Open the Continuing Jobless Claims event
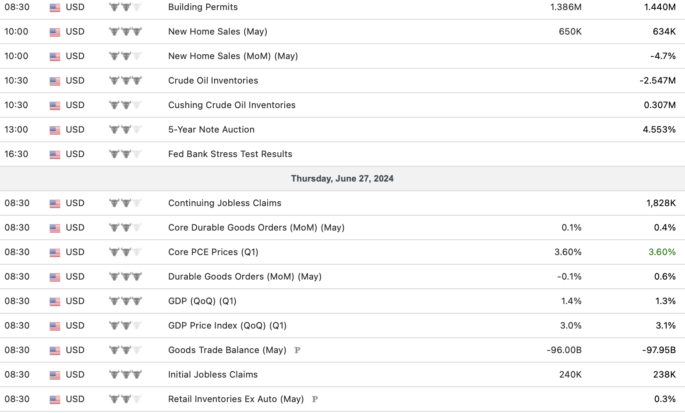 225,203
